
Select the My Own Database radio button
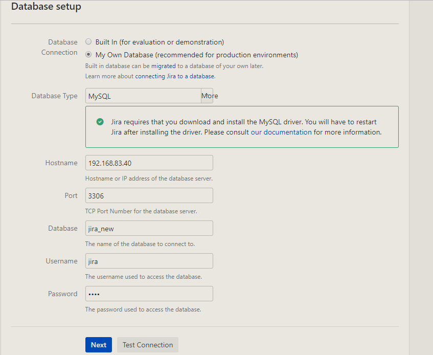(x=88, y=54)
